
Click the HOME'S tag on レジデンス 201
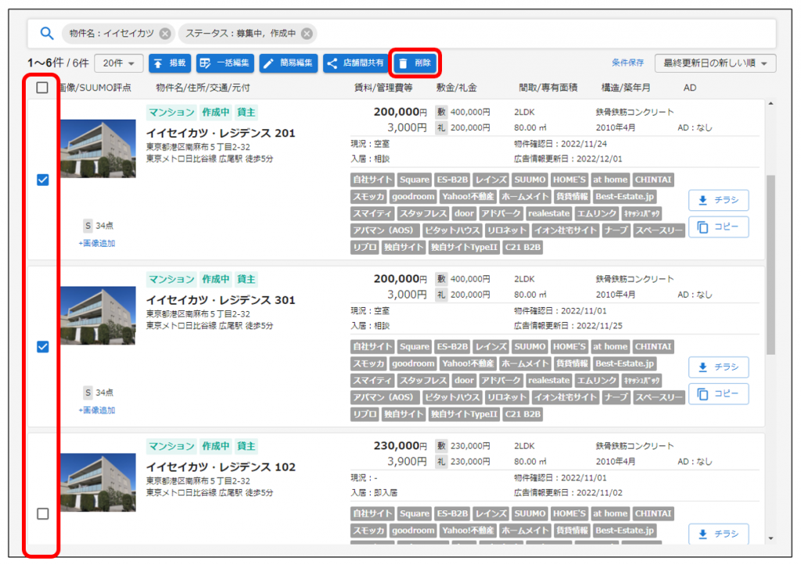point(569,180)
